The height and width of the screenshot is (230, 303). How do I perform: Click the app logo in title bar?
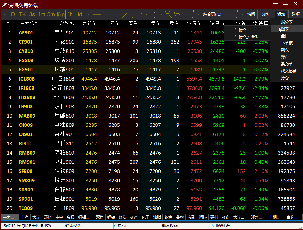pyautogui.click(x=4, y=5)
